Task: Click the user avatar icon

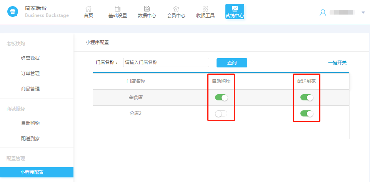Action: point(323,12)
